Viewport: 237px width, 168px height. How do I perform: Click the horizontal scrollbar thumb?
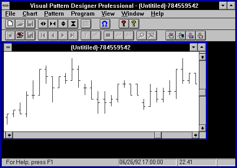[158, 135]
